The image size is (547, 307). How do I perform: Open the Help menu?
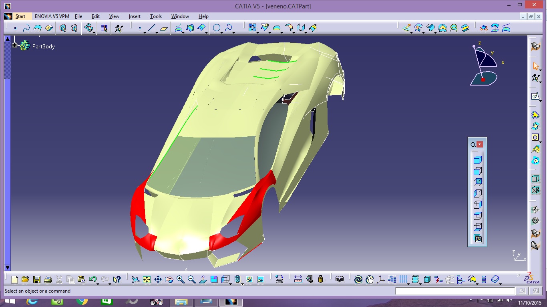point(203,16)
